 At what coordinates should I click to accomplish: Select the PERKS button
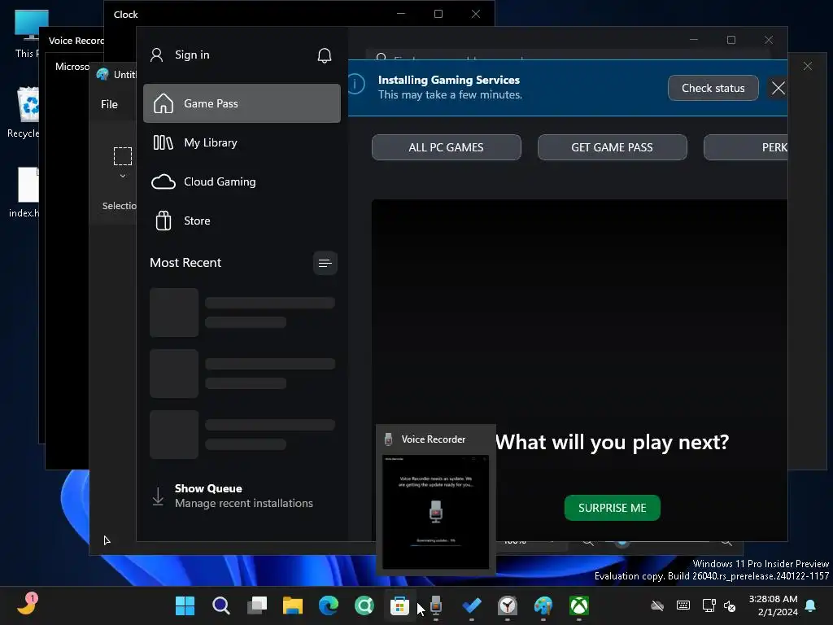pos(746,147)
